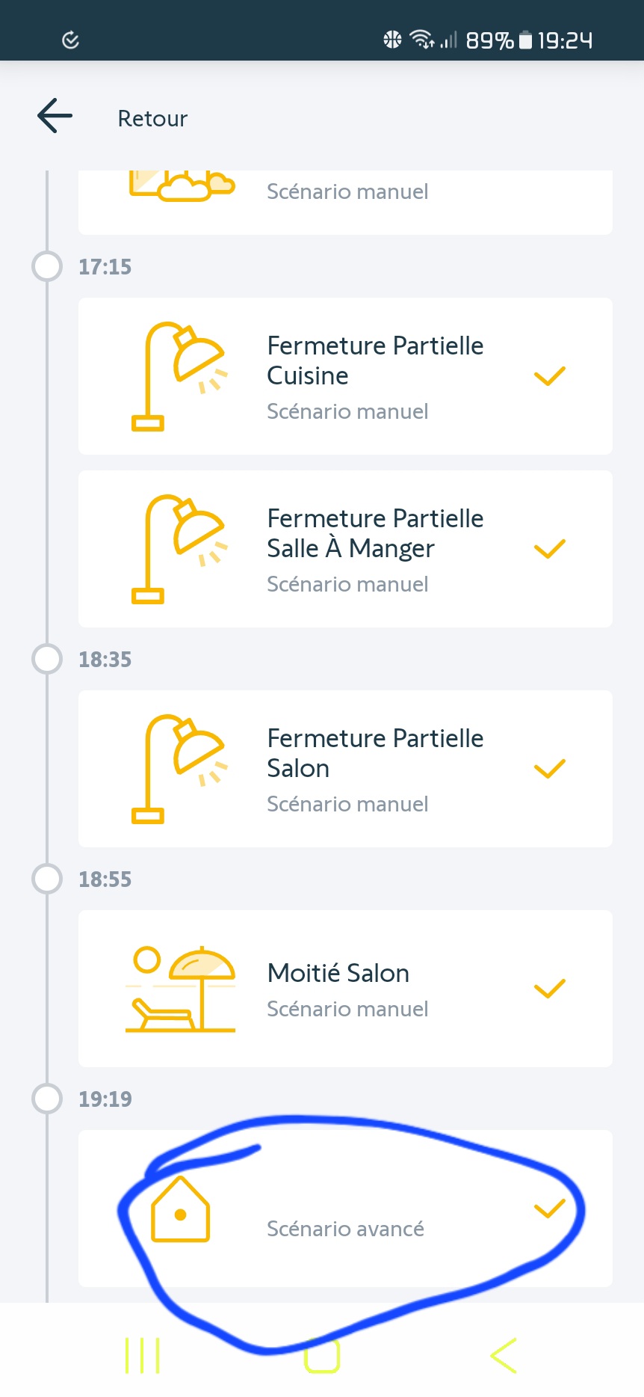Select the 18:55 timeline marker
The height and width of the screenshot is (1397, 644).
click(x=47, y=879)
